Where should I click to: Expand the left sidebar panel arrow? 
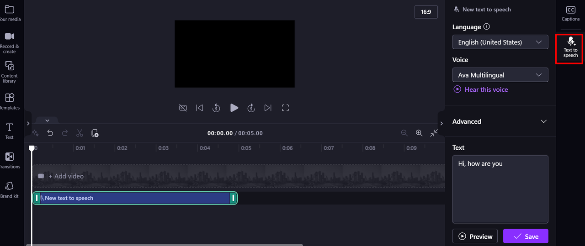click(28, 123)
